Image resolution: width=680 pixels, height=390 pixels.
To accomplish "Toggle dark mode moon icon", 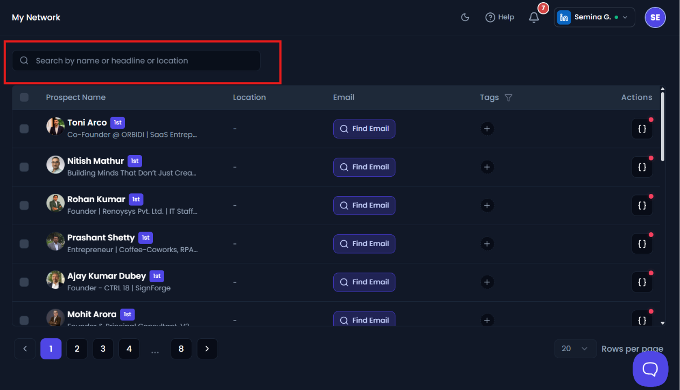I will [465, 17].
